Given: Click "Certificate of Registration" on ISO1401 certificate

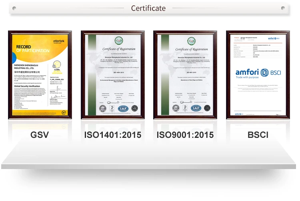Looking at the screenshot, I should (x=119, y=49).
